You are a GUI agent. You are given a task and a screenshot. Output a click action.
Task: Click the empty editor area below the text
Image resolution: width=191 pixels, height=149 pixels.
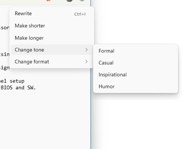pos(45,117)
